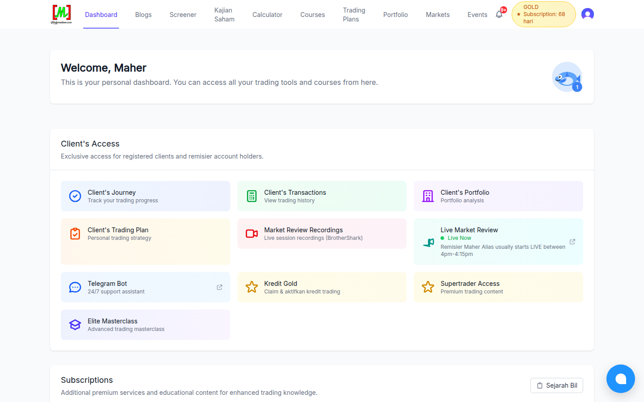This screenshot has width=644, height=402.
Task: Click "Advanced trading masterclass" subtitle
Action: tap(126, 329)
